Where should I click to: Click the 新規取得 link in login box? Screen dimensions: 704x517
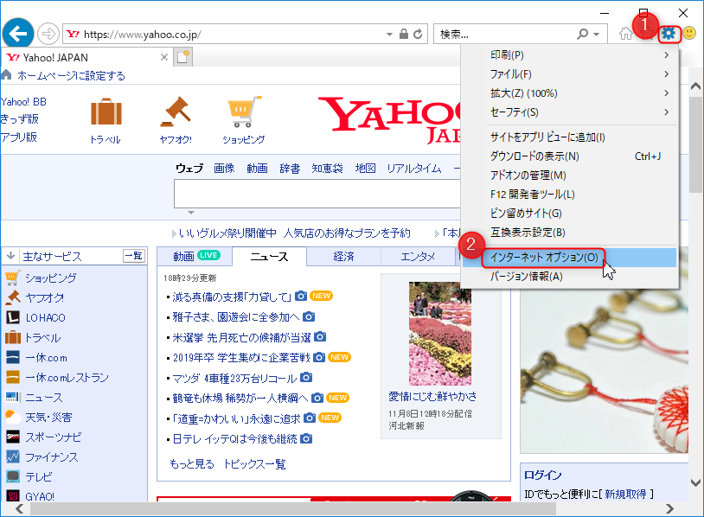(625, 495)
